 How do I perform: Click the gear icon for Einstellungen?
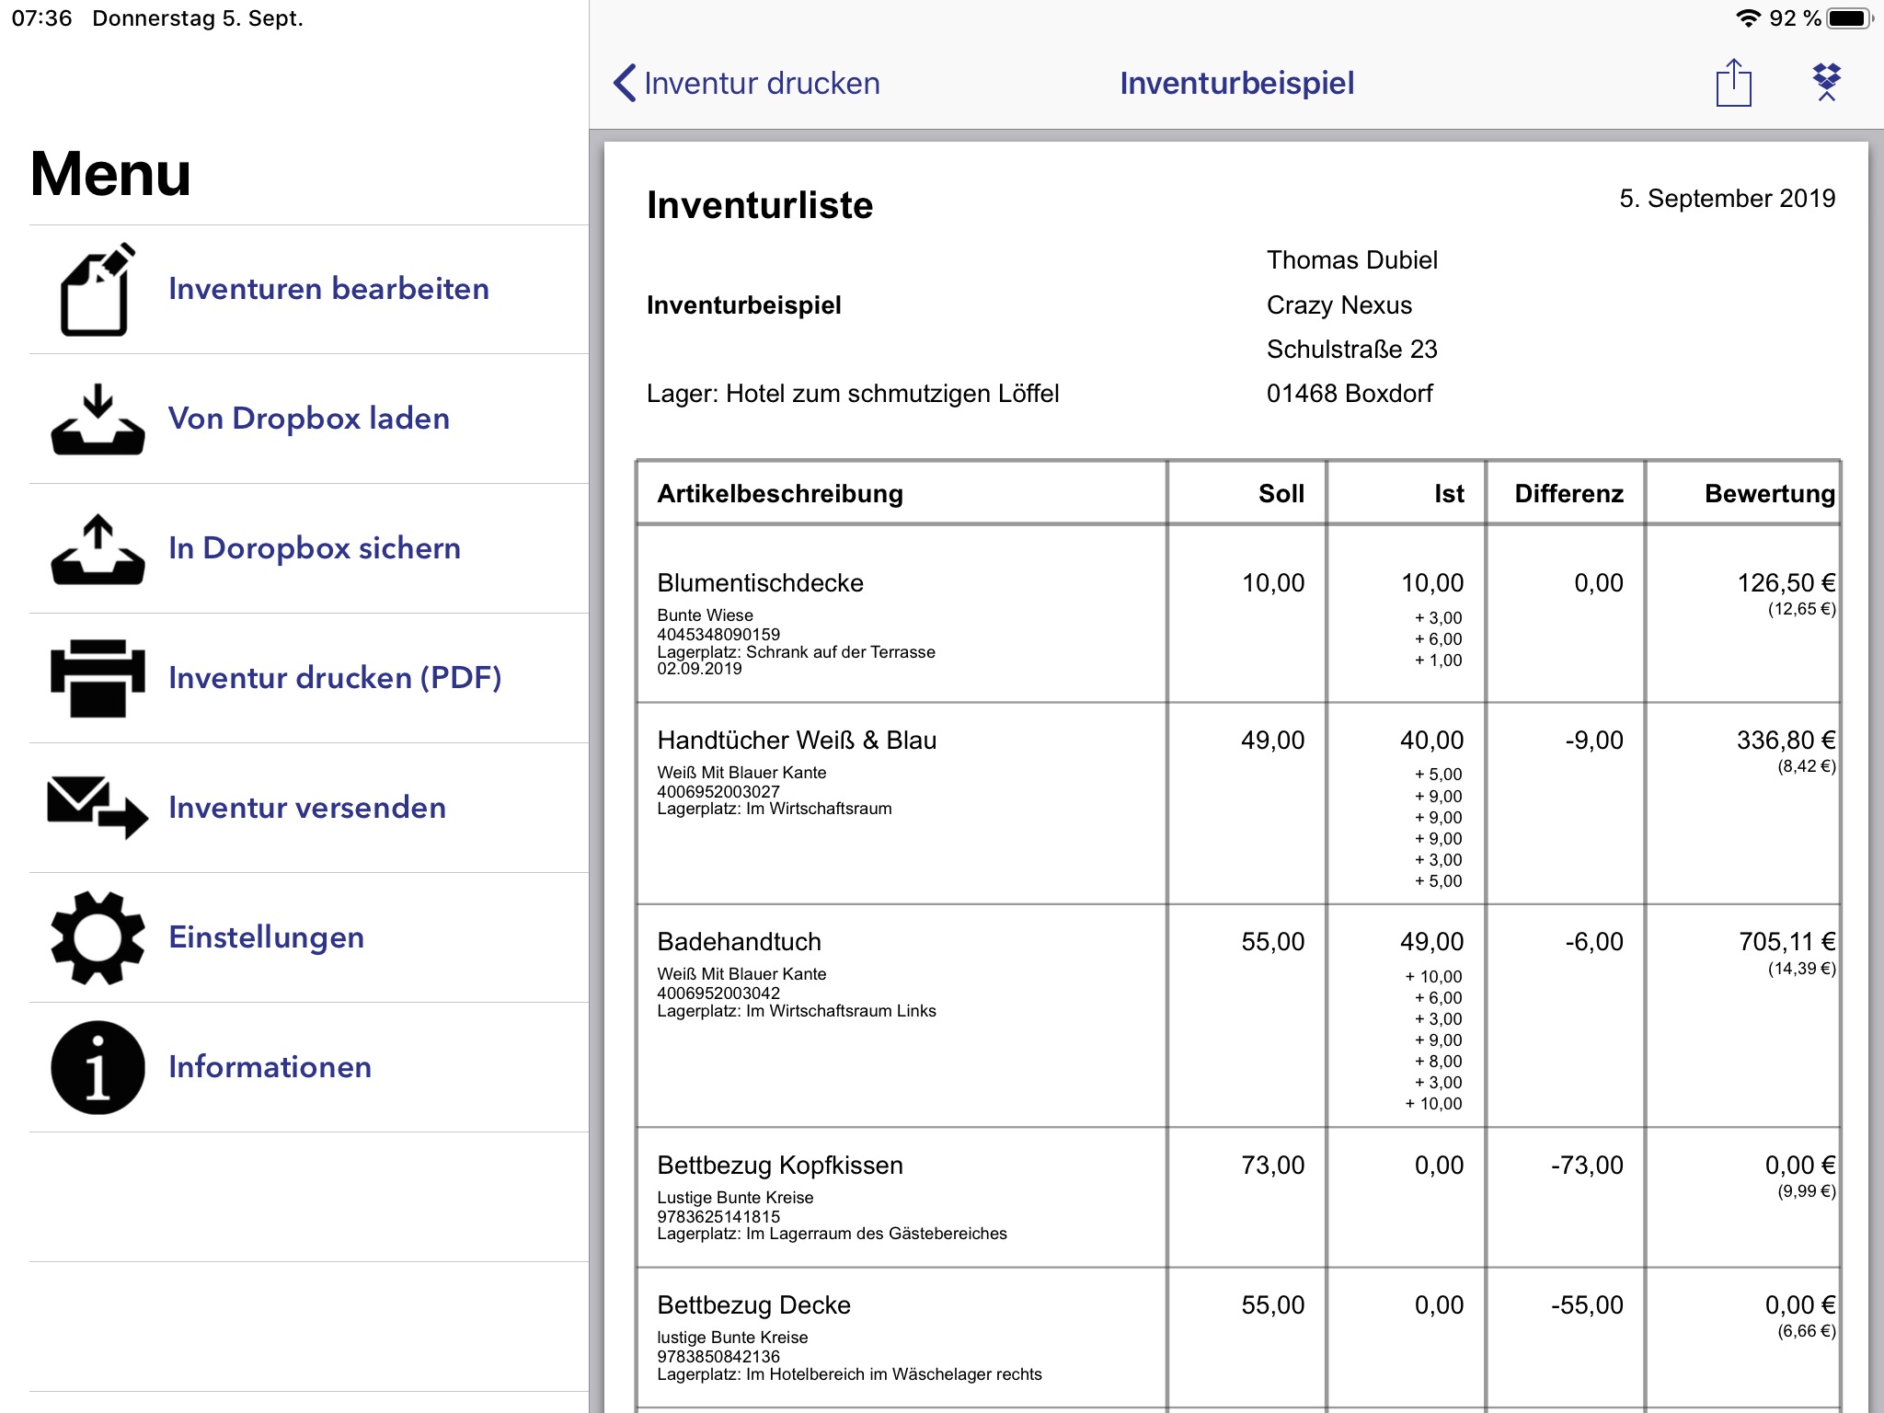point(98,937)
